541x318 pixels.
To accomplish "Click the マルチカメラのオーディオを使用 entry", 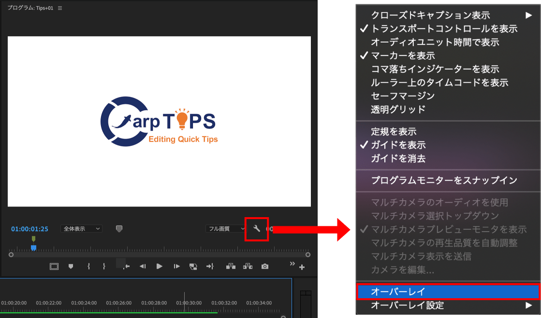I will click(448, 202).
